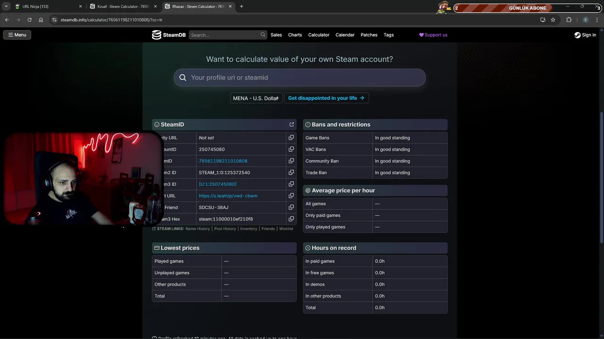This screenshot has height=339, width=604.
Task: Click Only paid games row label
Action: pos(323,215)
